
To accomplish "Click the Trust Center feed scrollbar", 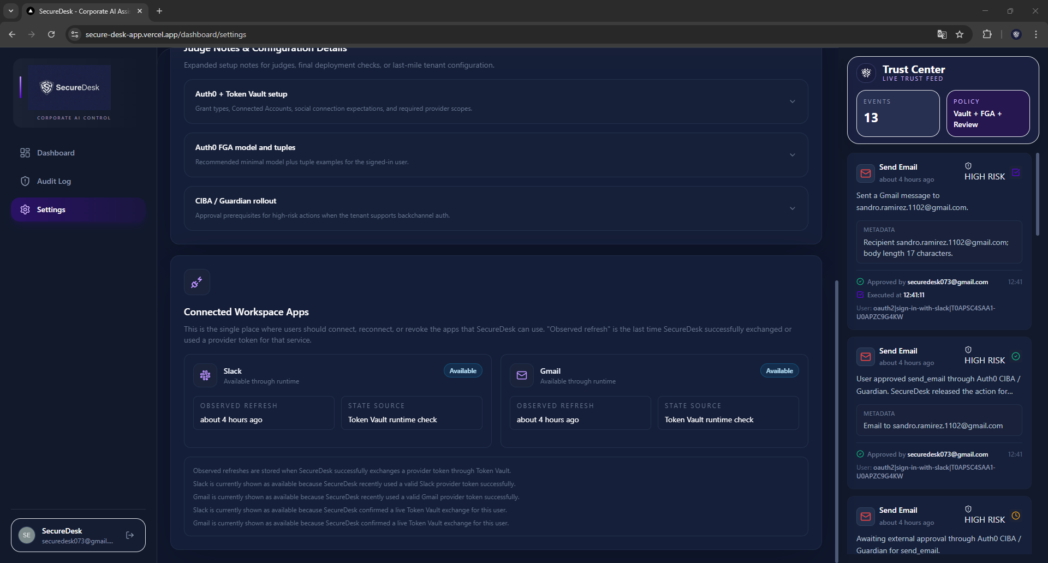I will pyautogui.click(x=1038, y=194).
